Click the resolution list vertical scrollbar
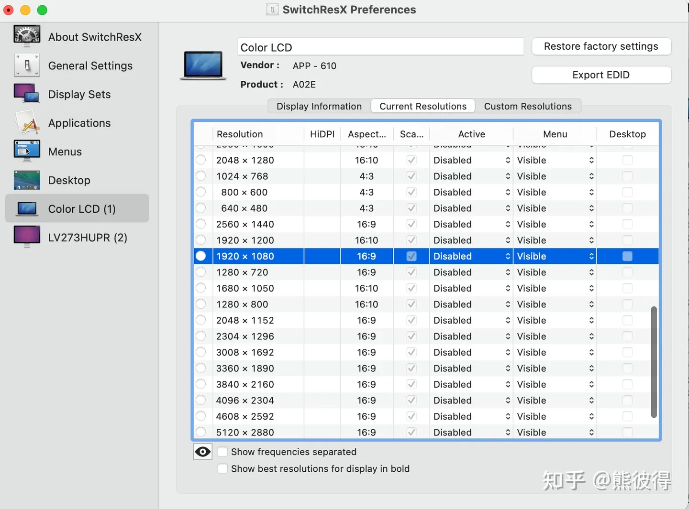 point(654,362)
